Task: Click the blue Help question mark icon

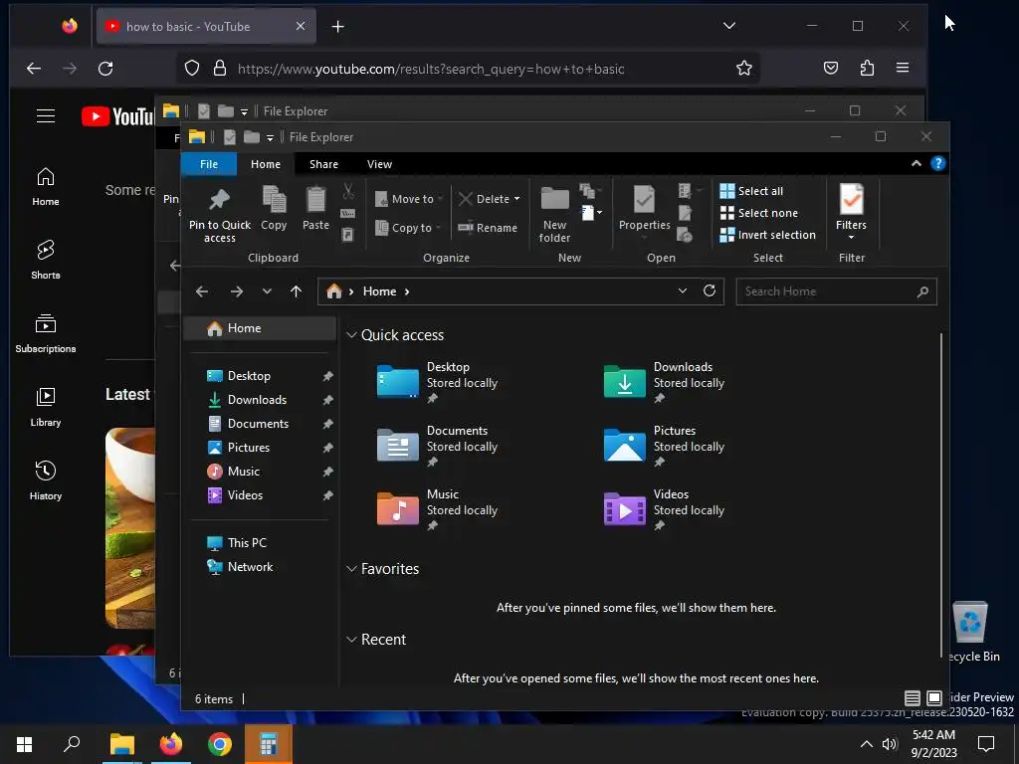Action: coord(937,164)
